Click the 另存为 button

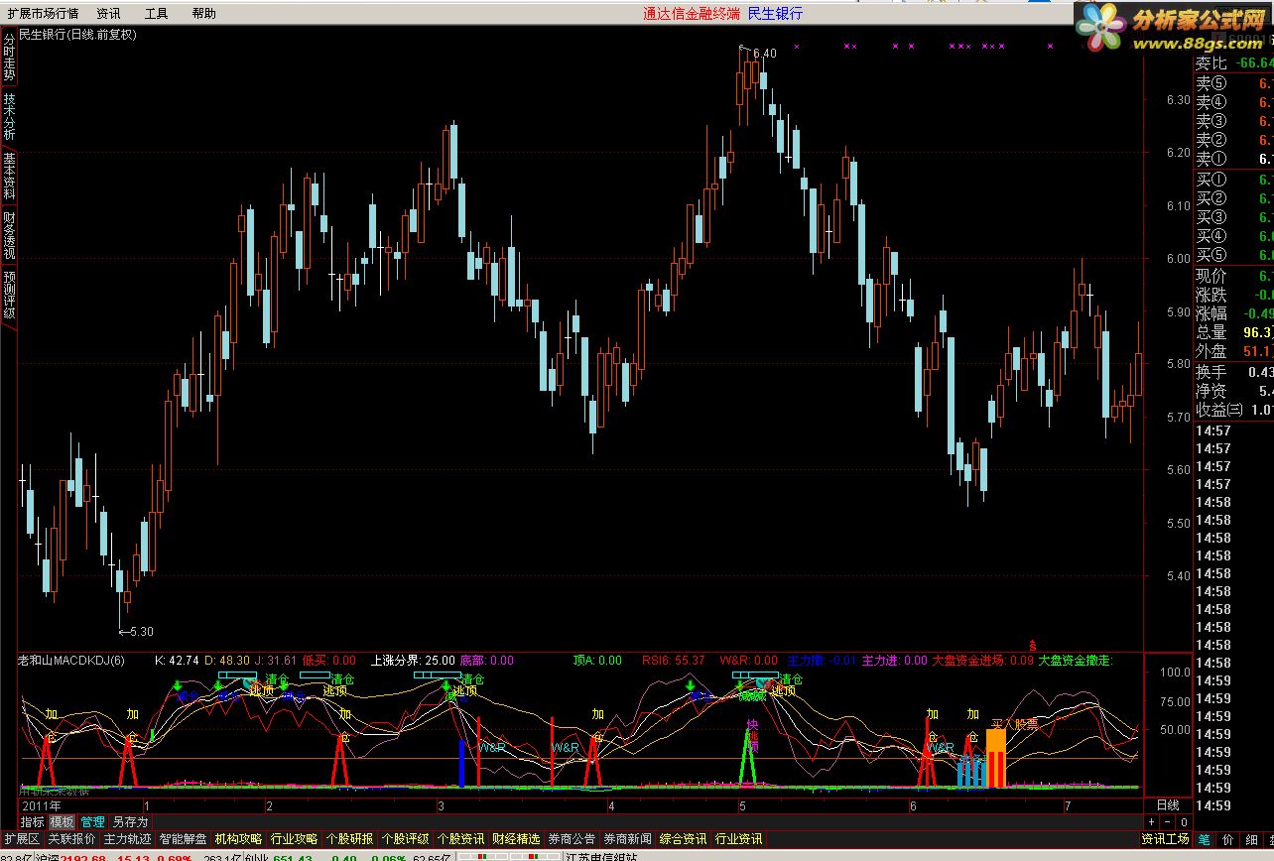130,822
